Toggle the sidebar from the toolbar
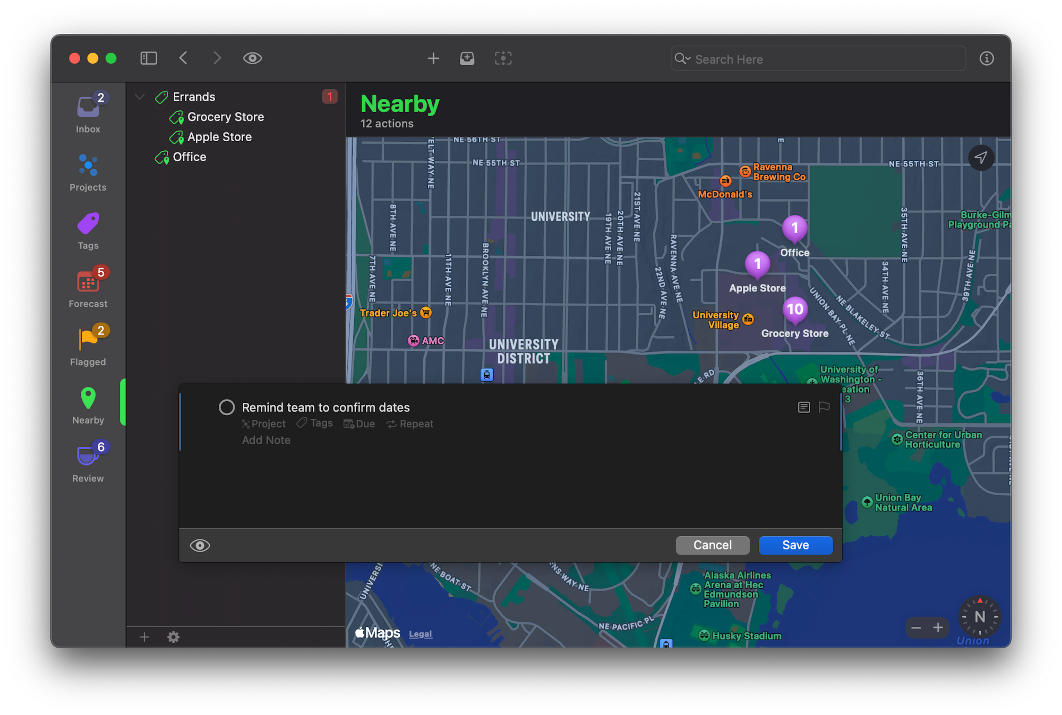 click(149, 58)
